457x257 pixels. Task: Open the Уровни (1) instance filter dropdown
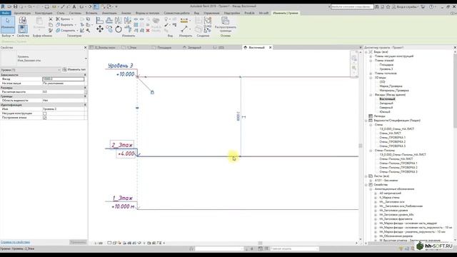59,70
